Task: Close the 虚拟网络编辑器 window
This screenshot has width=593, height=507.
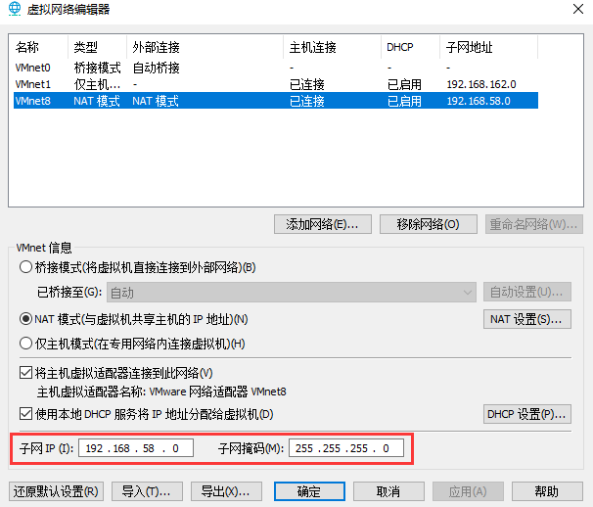Action: 578,9
